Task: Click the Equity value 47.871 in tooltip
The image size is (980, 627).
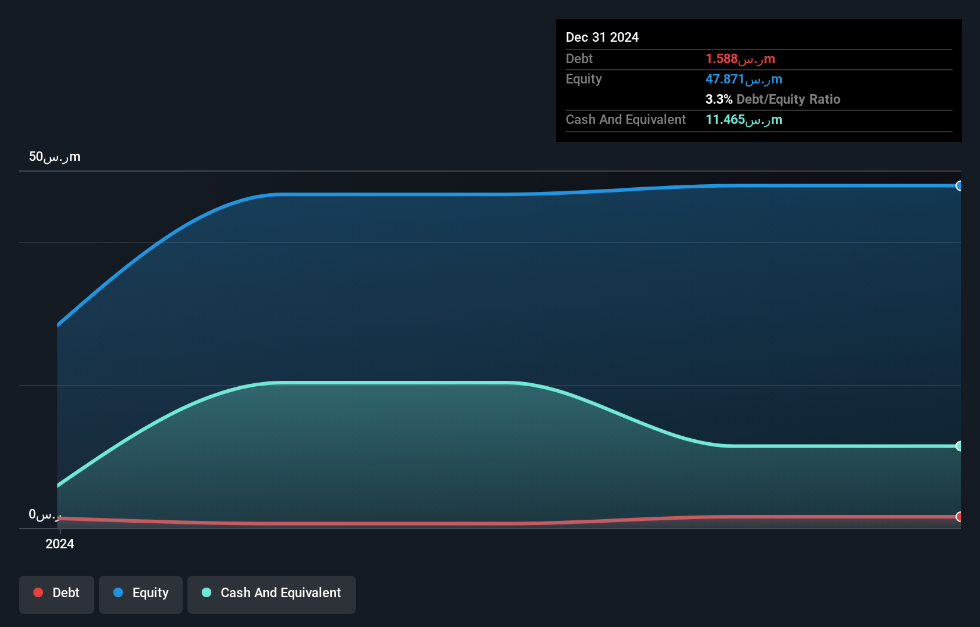Action: (744, 79)
